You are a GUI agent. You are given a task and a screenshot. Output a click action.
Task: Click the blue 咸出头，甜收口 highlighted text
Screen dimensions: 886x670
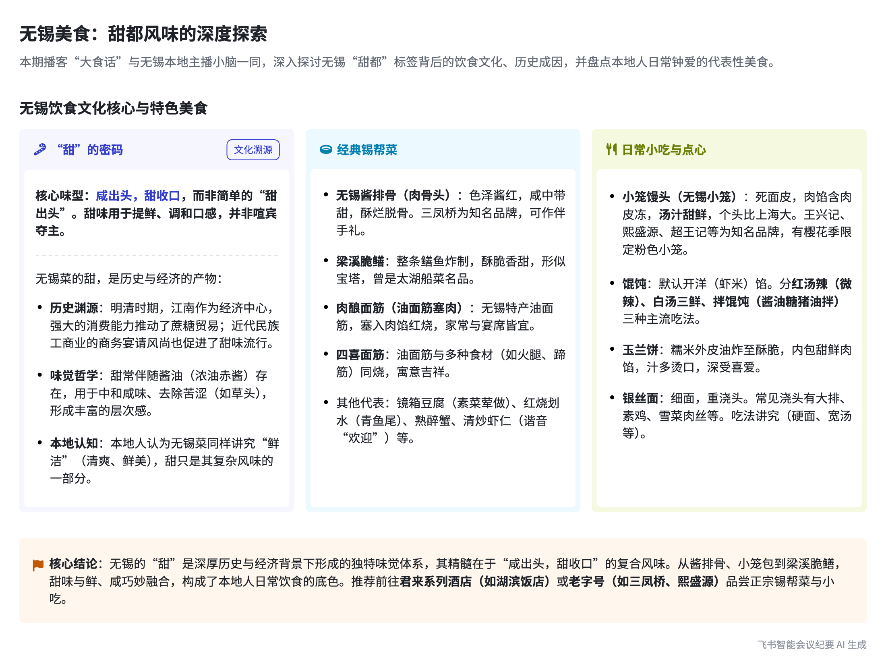[x=138, y=196]
